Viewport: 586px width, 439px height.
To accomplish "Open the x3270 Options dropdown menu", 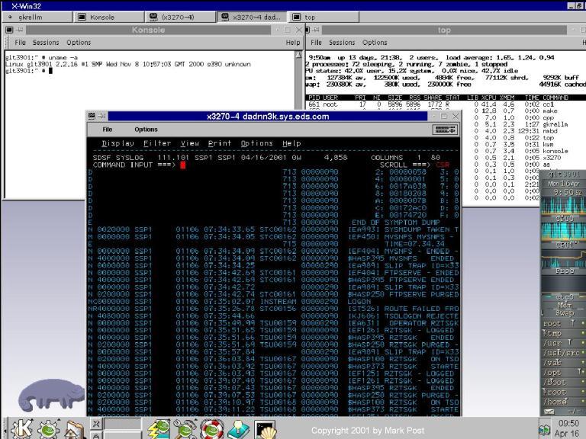I will click(146, 130).
